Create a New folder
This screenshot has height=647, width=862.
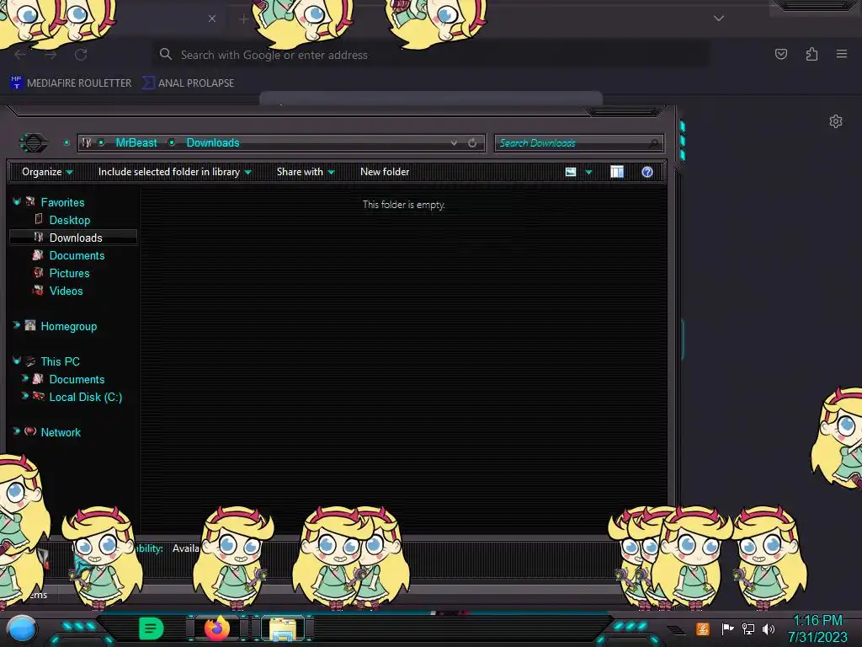pos(385,172)
